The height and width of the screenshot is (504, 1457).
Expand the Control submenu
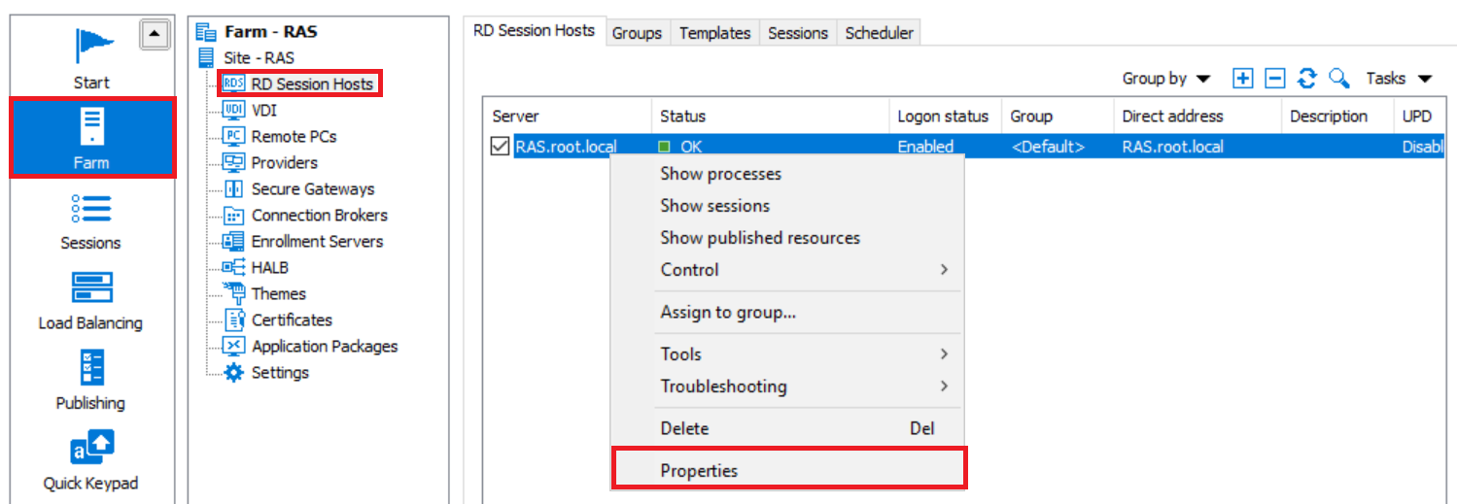tap(943, 270)
